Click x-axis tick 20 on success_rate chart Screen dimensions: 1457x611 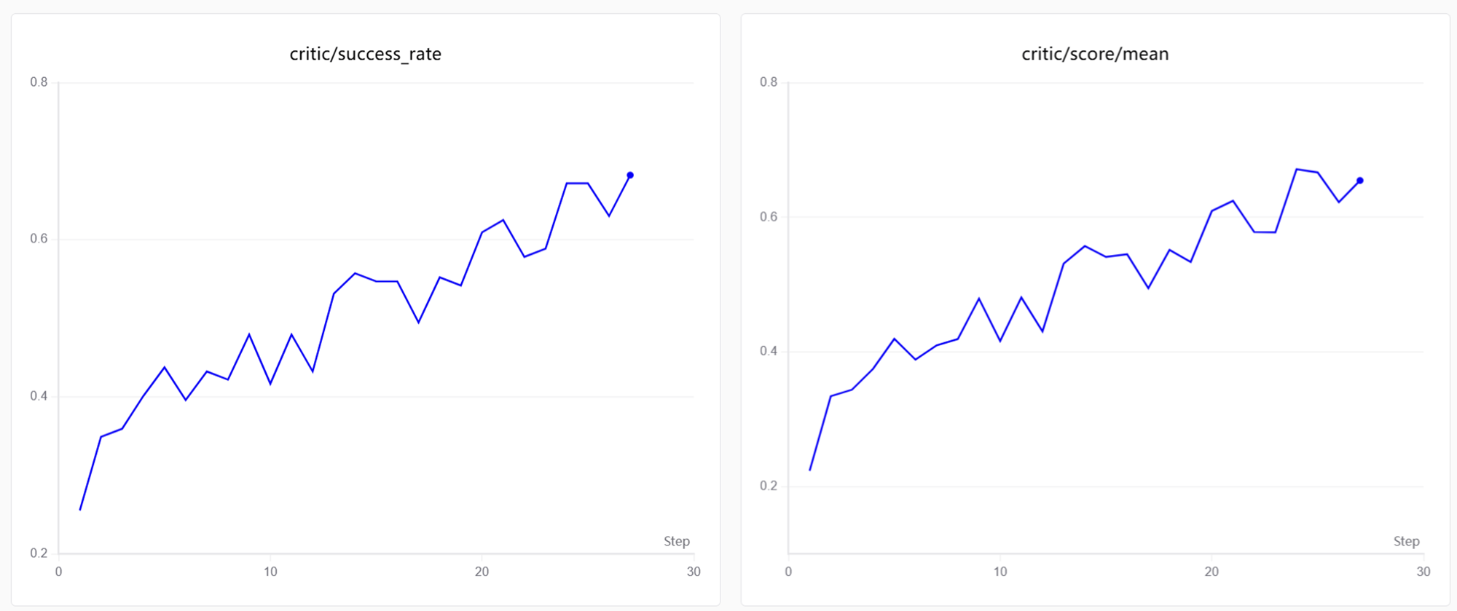482,572
